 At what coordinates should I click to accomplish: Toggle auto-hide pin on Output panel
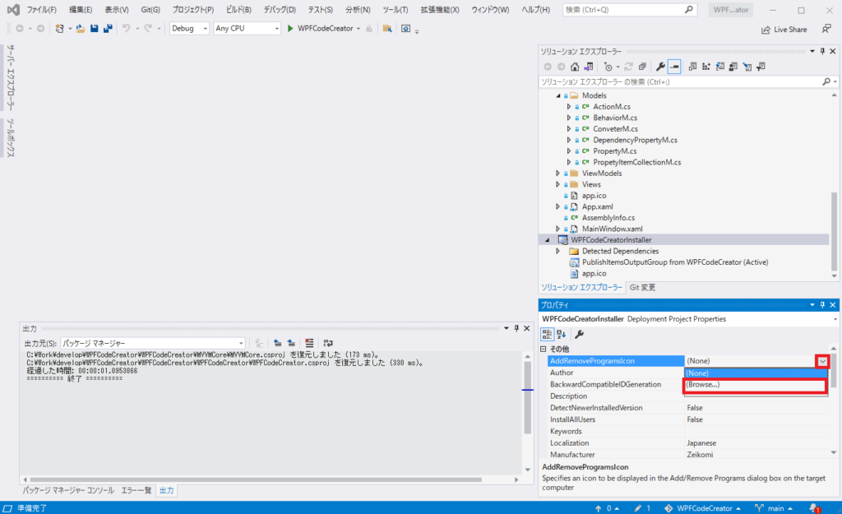point(516,328)
